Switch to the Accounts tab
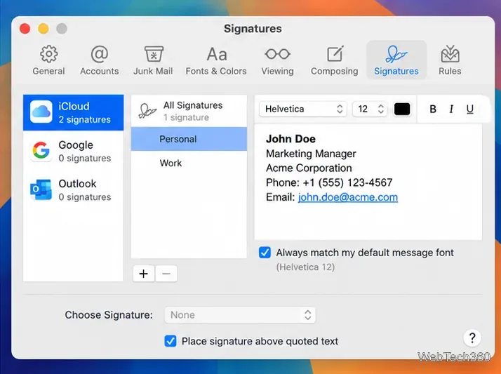The height and width of the screenshot is (374, 501). click(100, 60)
